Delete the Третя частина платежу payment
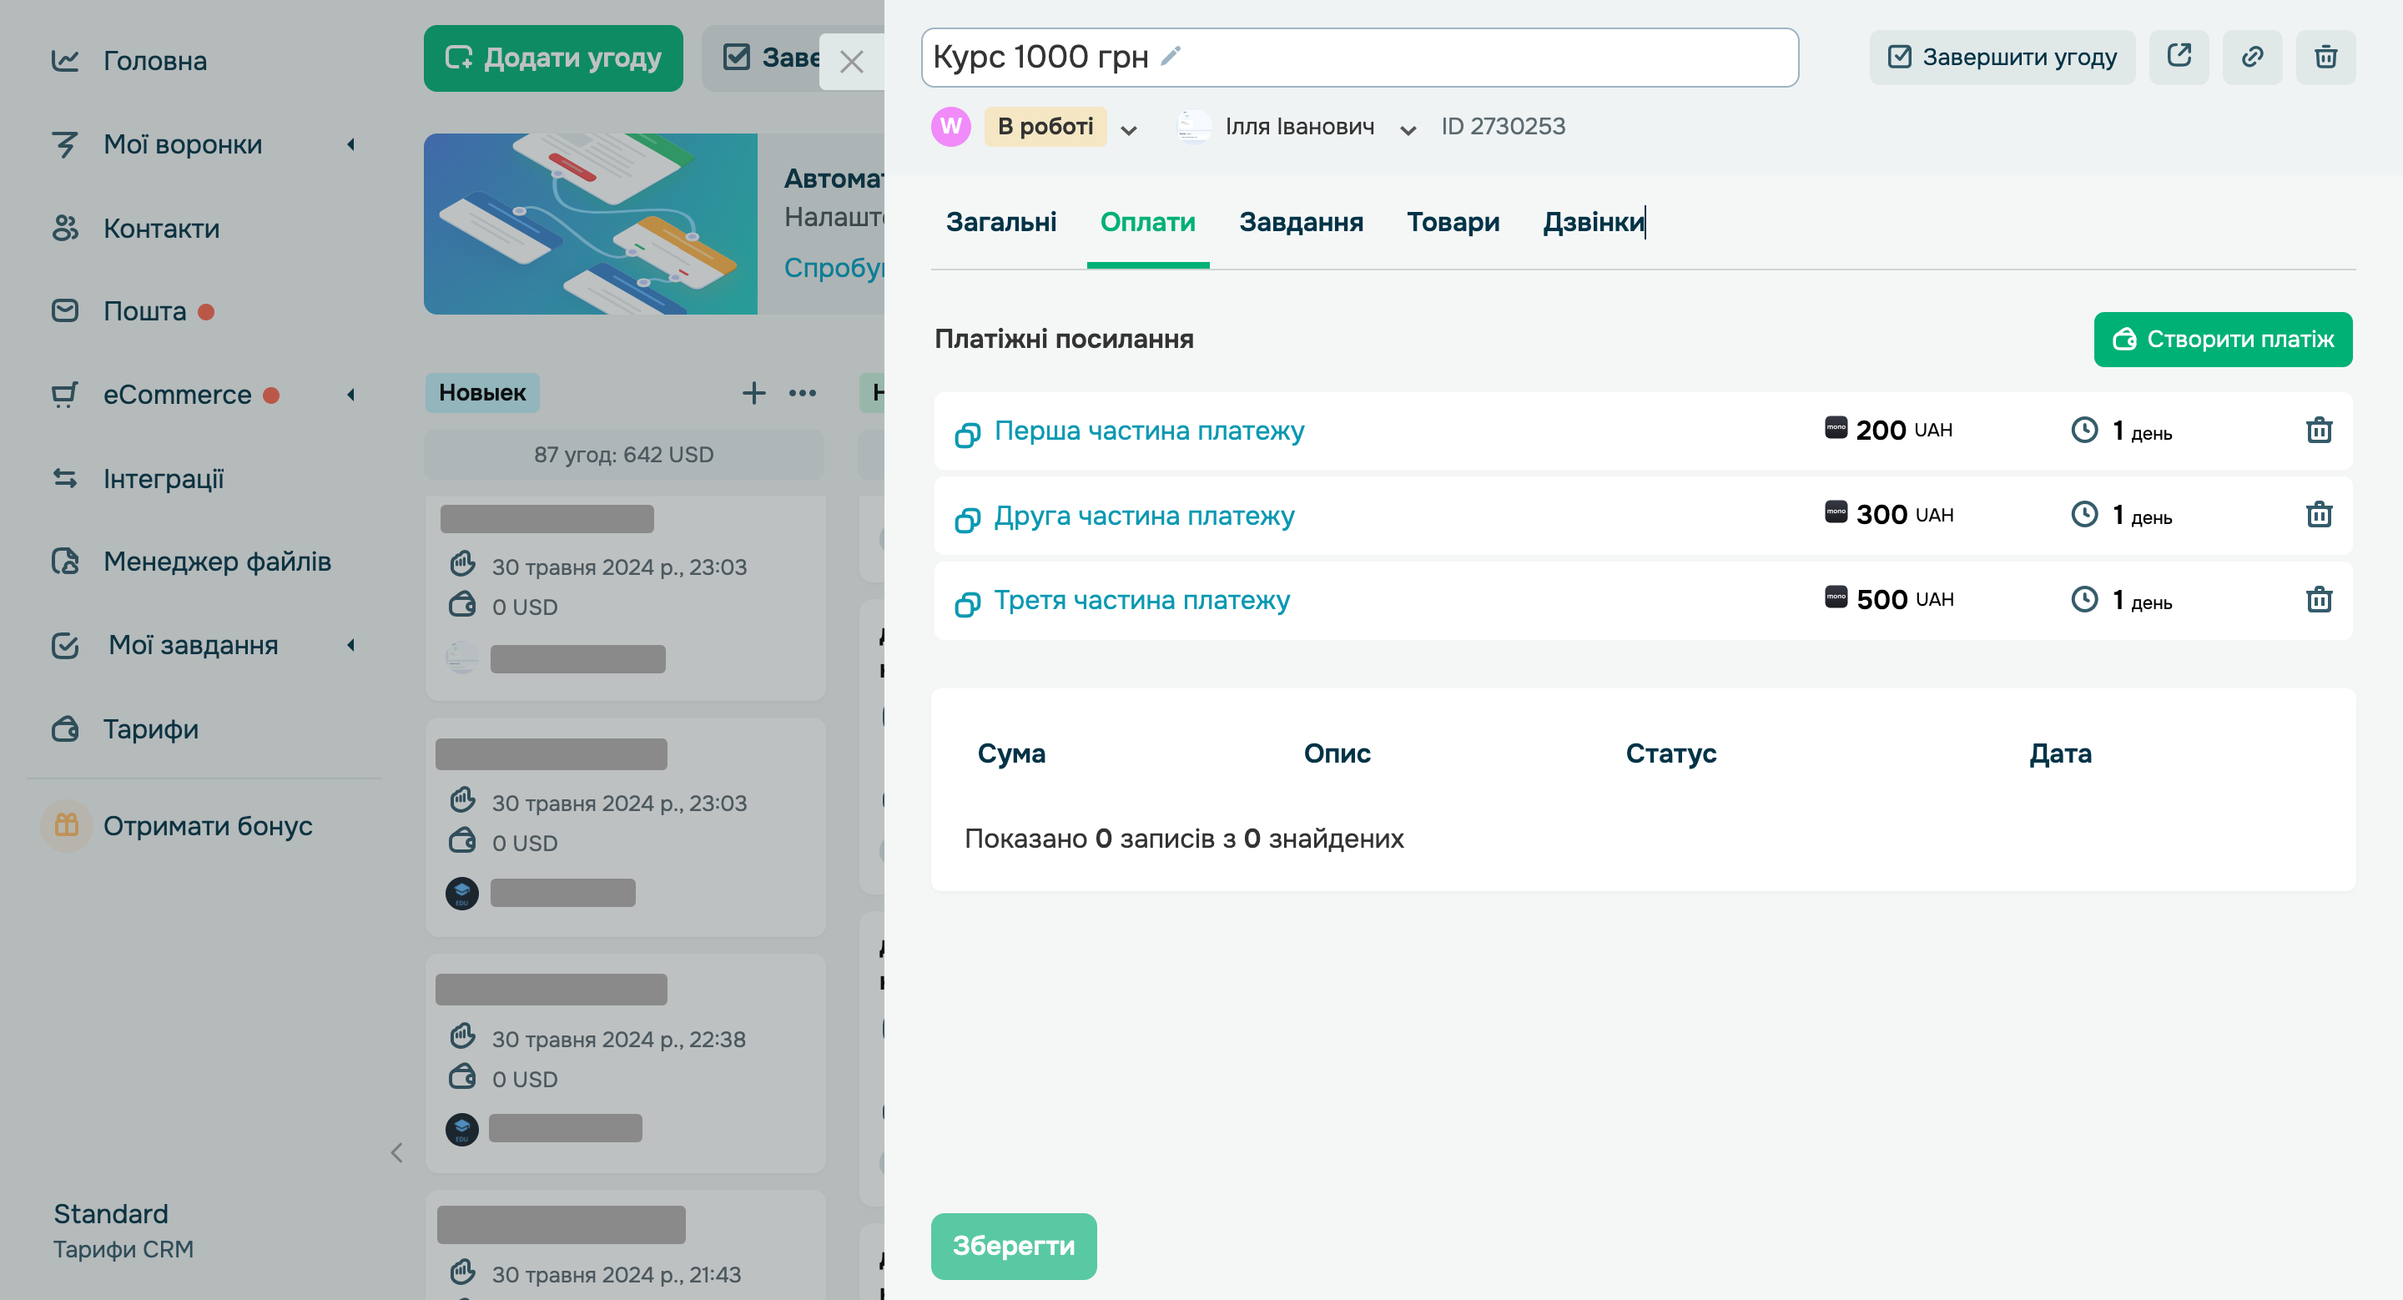The height and width of the screenshot is (1300, 2403). point(2318,600)
